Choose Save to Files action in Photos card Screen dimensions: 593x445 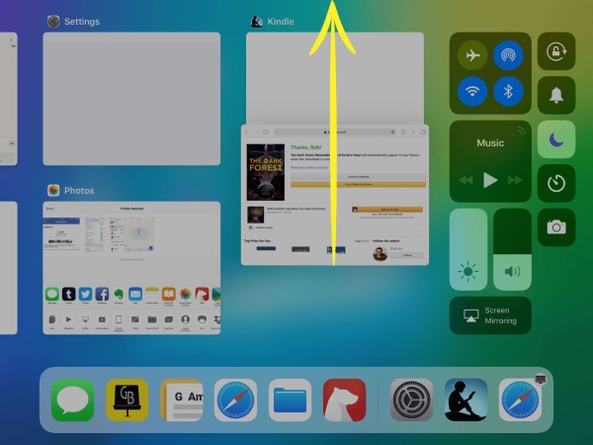152,319
